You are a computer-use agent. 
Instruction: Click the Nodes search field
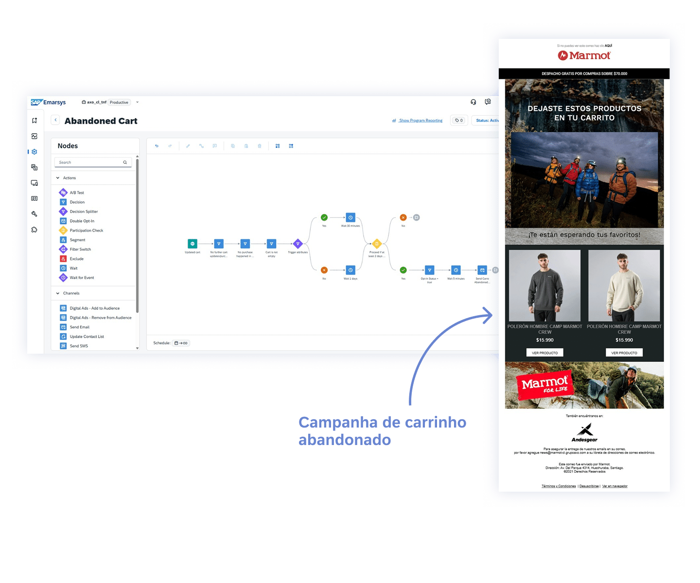point(90,162)
